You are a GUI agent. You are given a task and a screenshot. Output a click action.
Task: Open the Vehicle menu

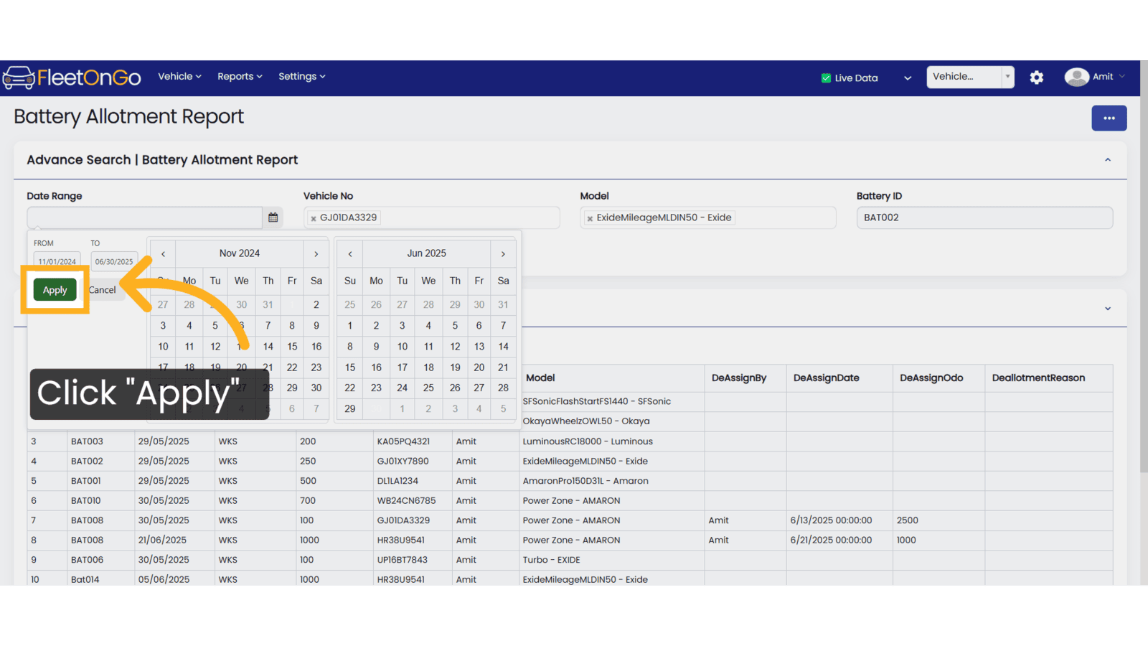coord(179,76)
